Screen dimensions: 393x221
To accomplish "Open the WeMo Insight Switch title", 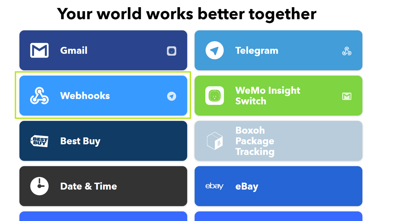I will point(268,96).
